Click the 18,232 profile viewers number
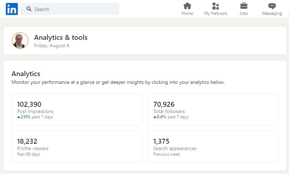The image size is (289, 174). (27, 141)
